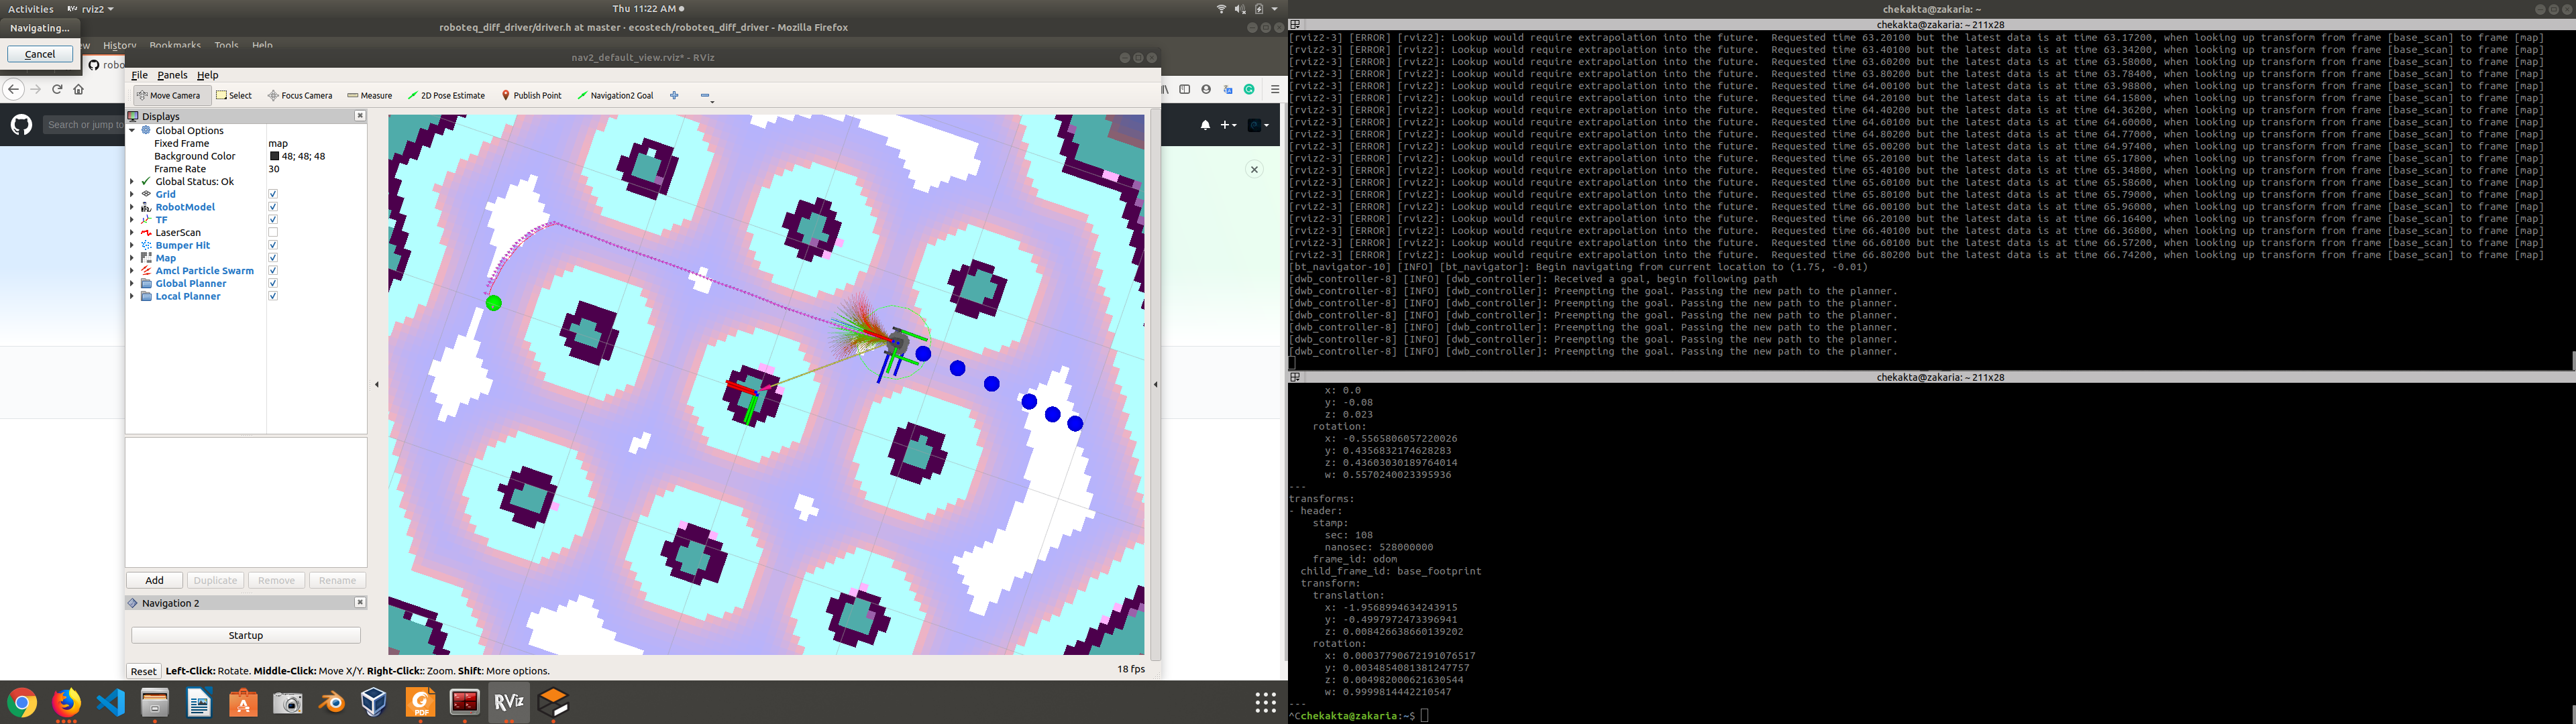Uncheck the Bumper Hit display
The height and width of the screenshot is (724, 2576).
pyautogui.click(x=272, y=244)
